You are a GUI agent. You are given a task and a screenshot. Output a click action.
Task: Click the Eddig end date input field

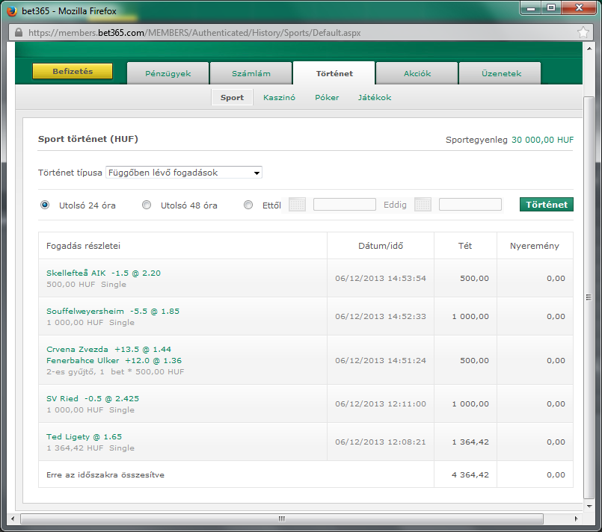pos(470,205)
